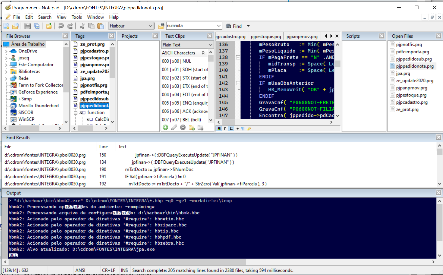Click the Save file toolbar icon
The height and width of the screenshot is (275, 443).
pyautogui.click(x=27, y=26)
